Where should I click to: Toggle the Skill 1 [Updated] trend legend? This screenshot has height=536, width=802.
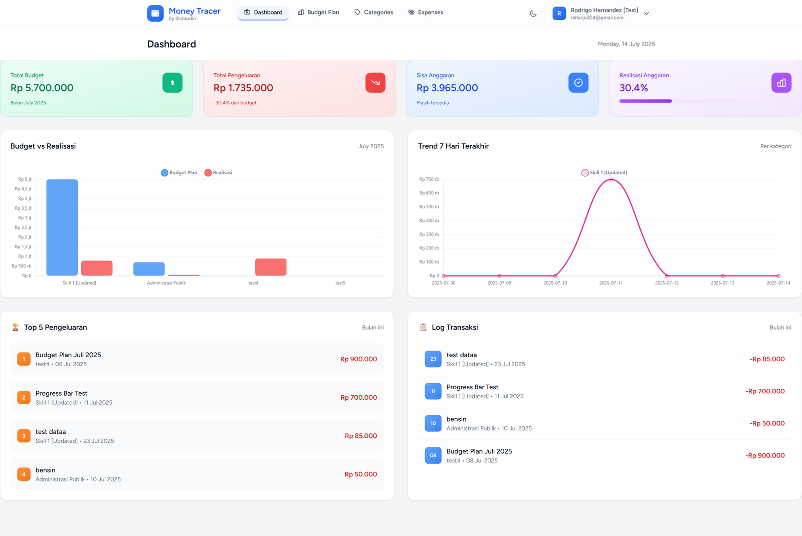604,173
